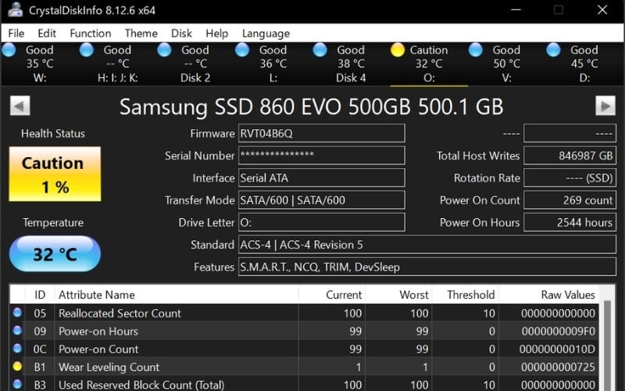Click status orb for disk V: at 50 °C
Image resolution: width=625 pixels, height=391 pixels.
click(476, 50)
